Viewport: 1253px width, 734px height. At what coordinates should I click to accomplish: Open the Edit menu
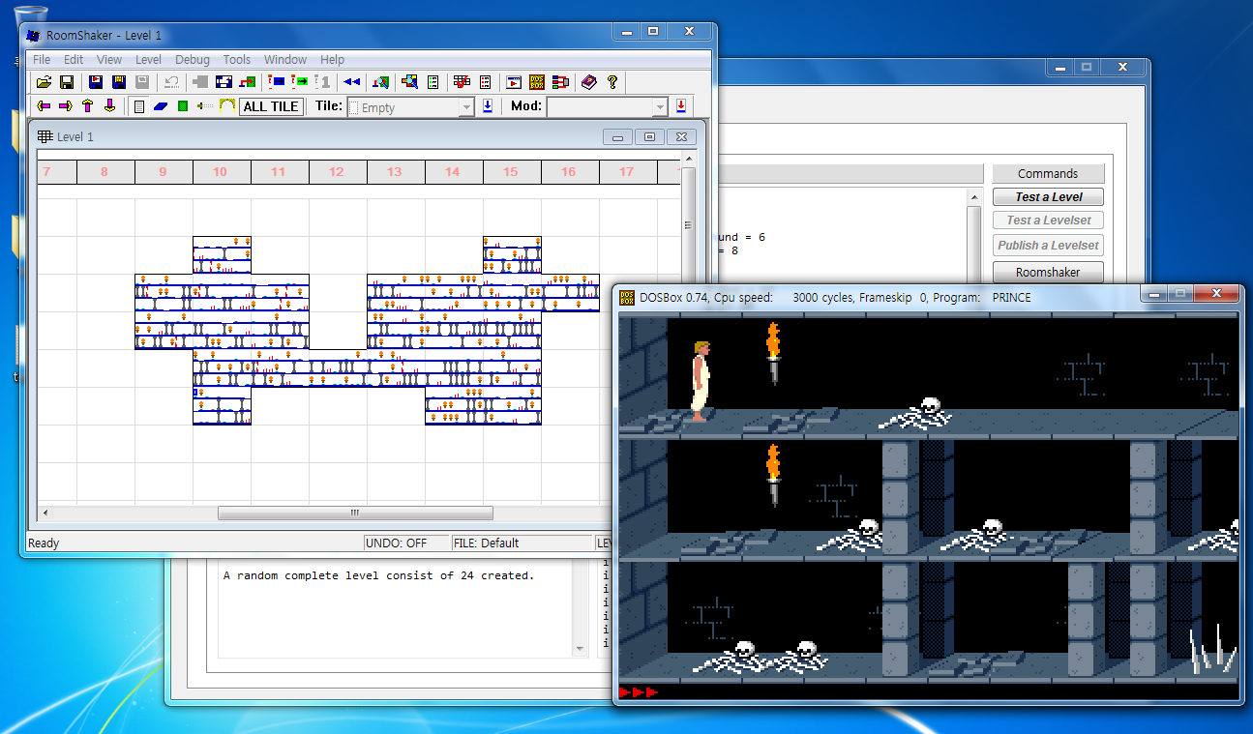(x=74, y=59)
